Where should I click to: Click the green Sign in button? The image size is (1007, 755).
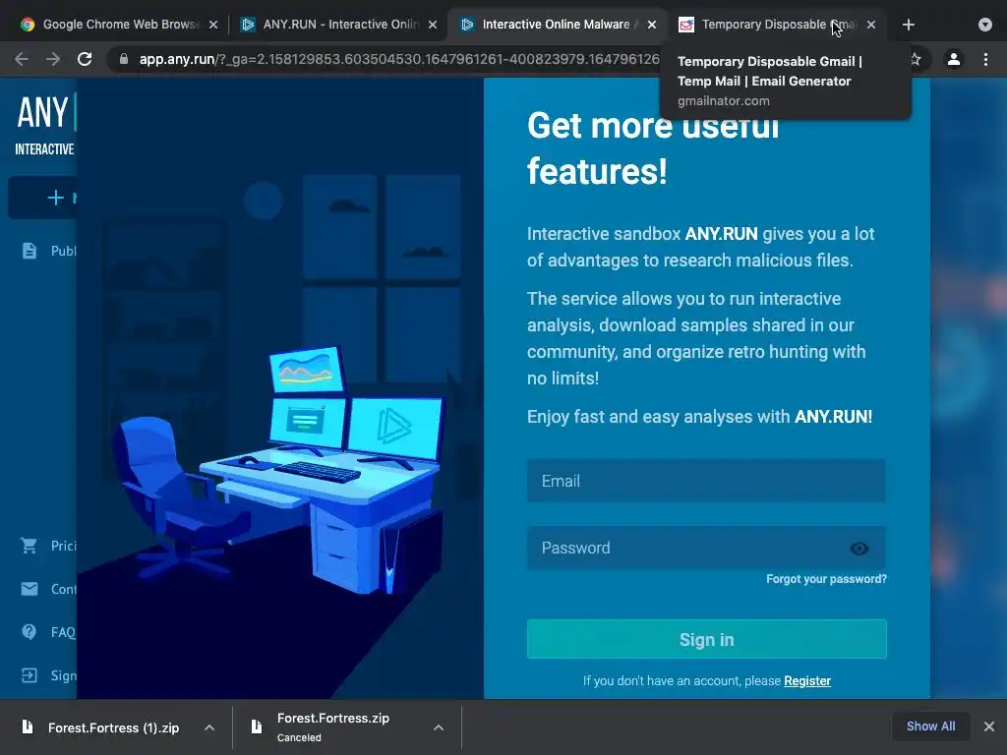pyautogui.click(x=706, y=639)
